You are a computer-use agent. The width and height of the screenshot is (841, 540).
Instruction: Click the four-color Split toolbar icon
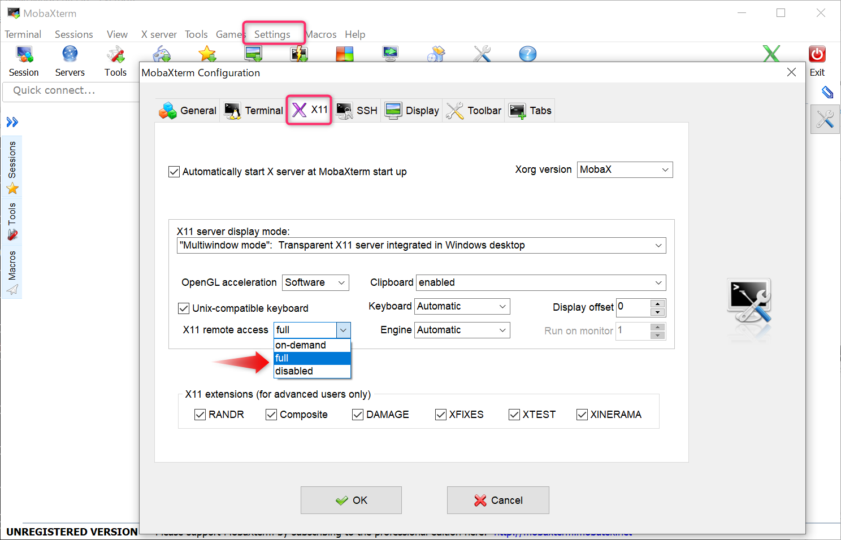(x=345, y=54)
